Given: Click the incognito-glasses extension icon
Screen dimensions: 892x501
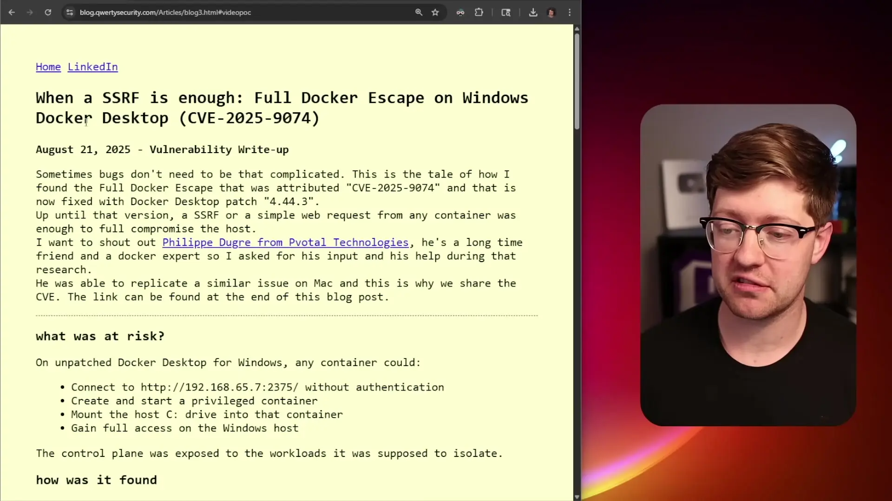Looking at the screenshot, I should (x=460, y=13).
